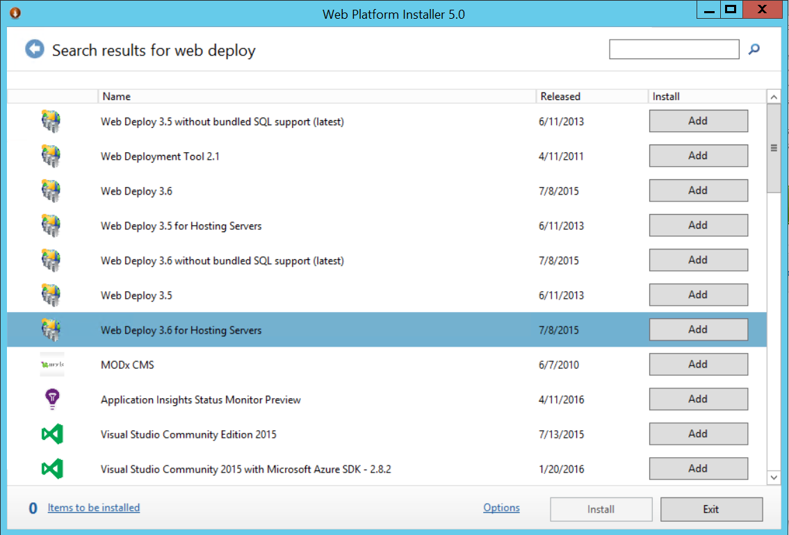Click the search magnifier icon

[x=754, y=49]
